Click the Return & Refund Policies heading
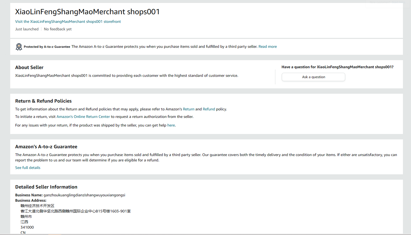 [44, 101]
